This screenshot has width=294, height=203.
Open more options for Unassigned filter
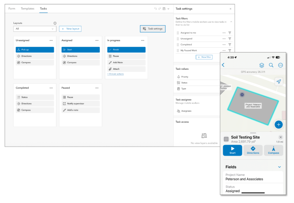click(224, 39)
